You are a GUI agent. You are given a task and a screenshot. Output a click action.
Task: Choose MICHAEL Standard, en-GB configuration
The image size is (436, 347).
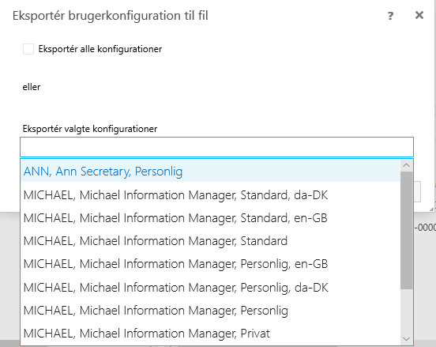210,218
